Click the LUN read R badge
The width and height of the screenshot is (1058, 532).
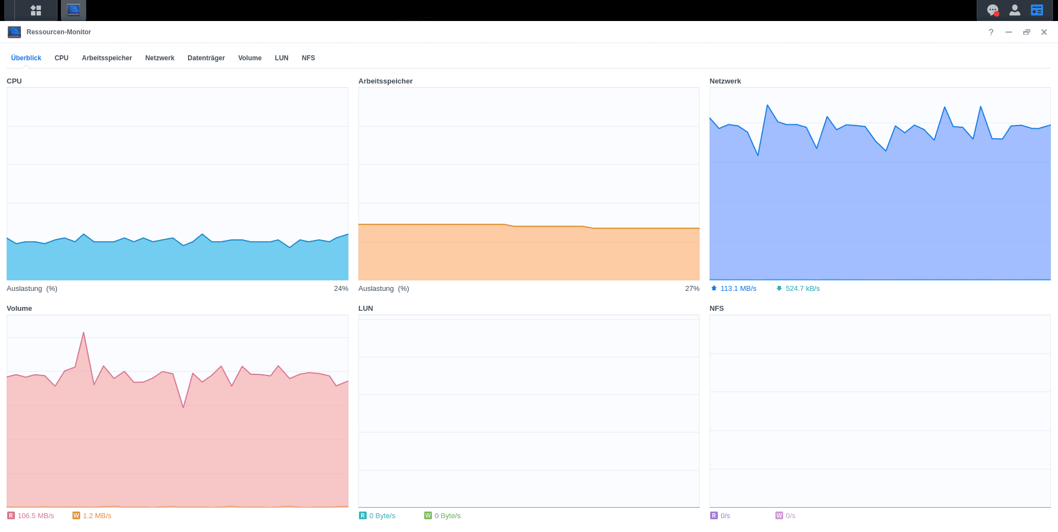(363, 515)
